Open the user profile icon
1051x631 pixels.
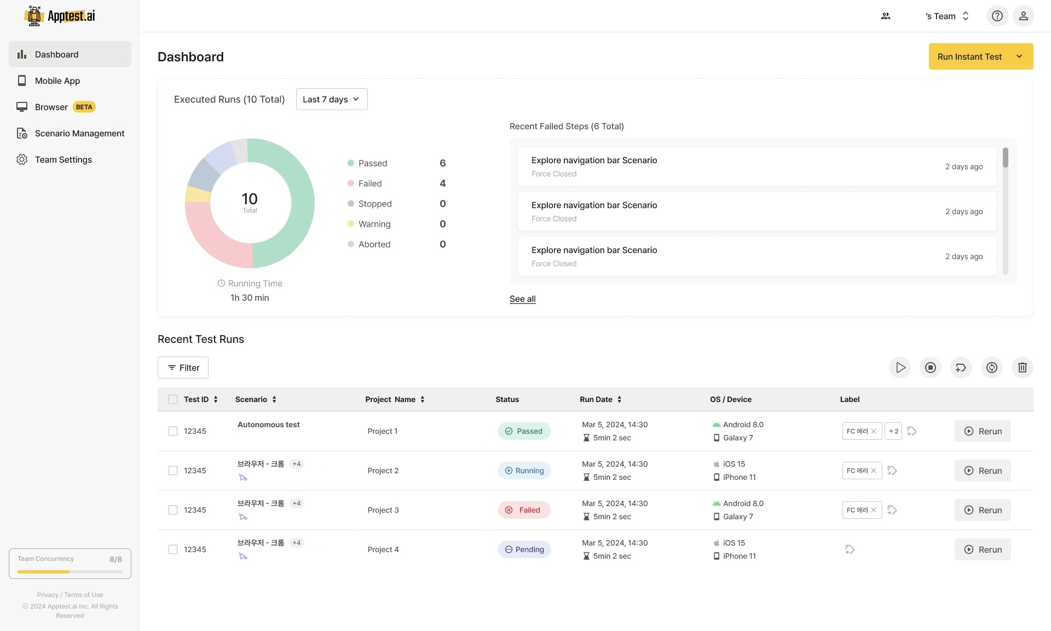(x=1023, y=16)
